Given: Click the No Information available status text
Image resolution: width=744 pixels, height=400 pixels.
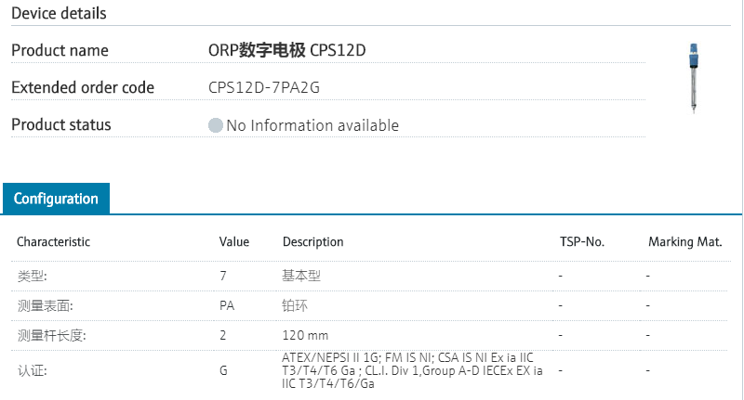Looking at the screenshot, I should click(x=312, y=125).
